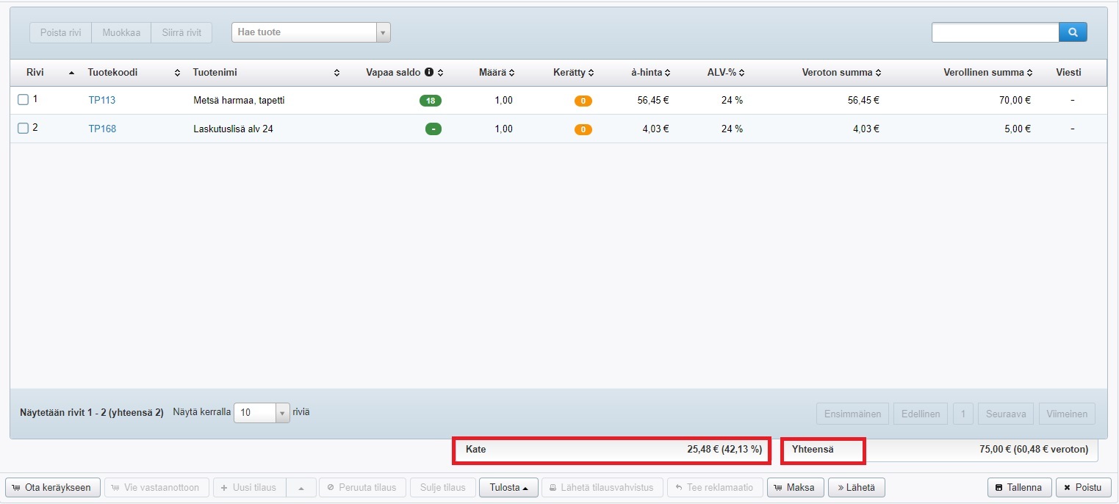Open product link TP113

(x=102, y=101)
